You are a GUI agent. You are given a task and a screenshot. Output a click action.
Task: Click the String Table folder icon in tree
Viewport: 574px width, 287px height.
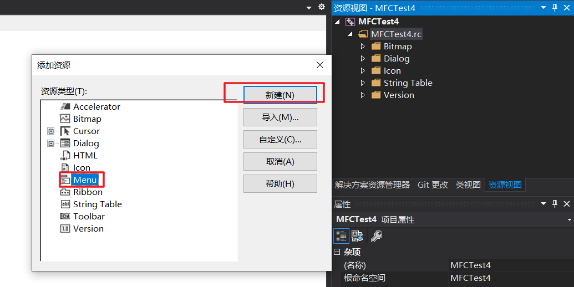[x=376, y=83]
